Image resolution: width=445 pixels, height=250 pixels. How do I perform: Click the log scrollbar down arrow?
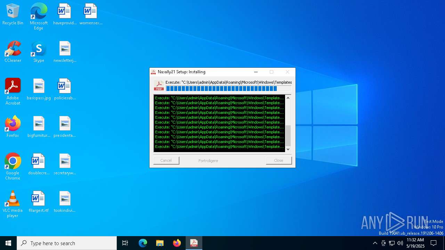pyautogui.click(x=288, y=149)
